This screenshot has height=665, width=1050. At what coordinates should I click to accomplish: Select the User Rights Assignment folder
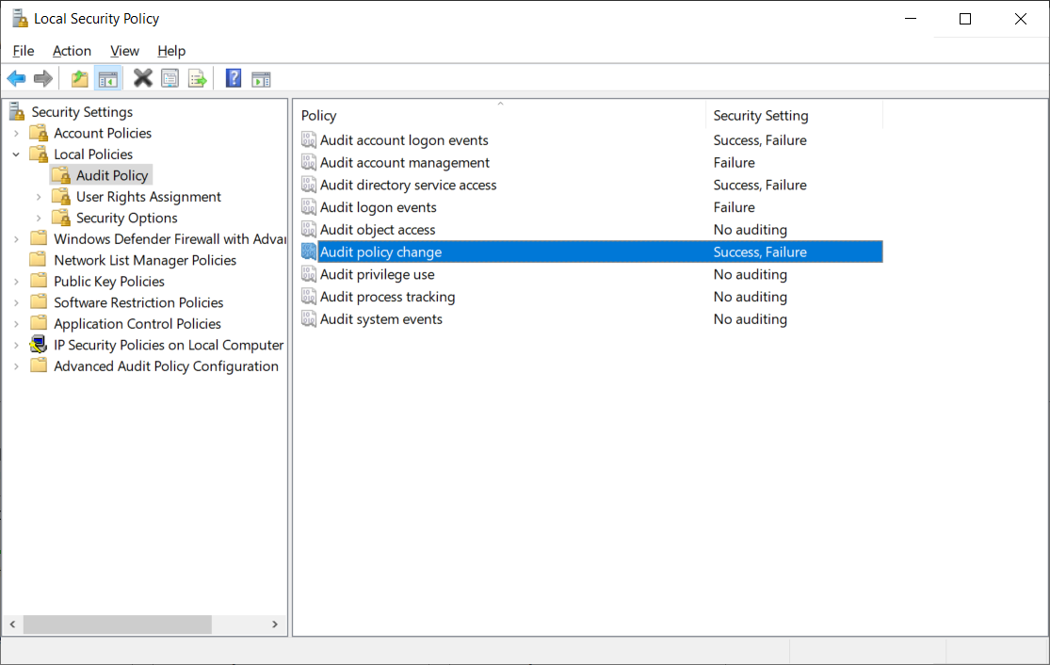point(147,196)
